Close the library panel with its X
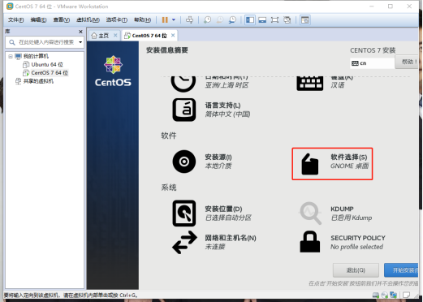The width and height of the screenshot is (423, 302). click(80, 32)
